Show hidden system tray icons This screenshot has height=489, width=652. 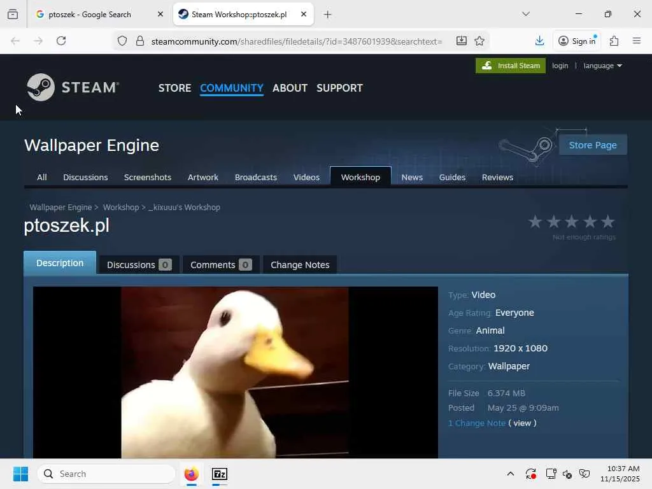click(x=511, y=474)
